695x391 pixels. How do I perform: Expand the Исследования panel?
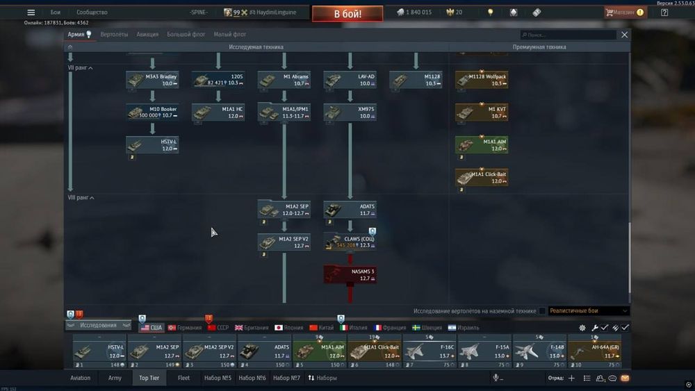click(x=98, y=326)
